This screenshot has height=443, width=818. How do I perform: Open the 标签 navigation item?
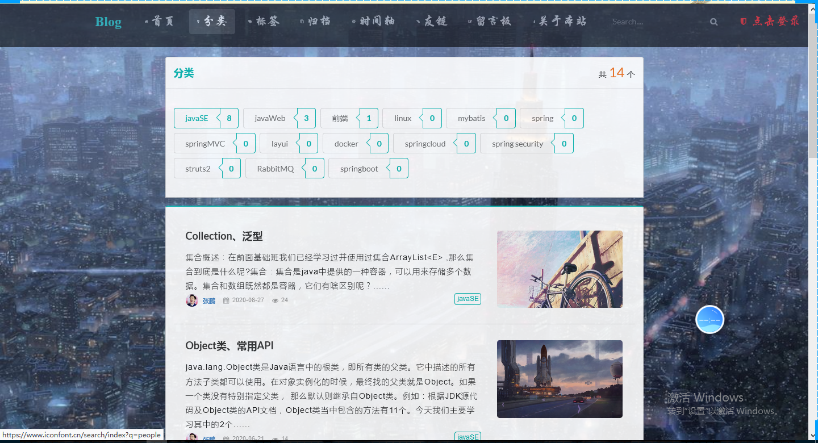264,22
